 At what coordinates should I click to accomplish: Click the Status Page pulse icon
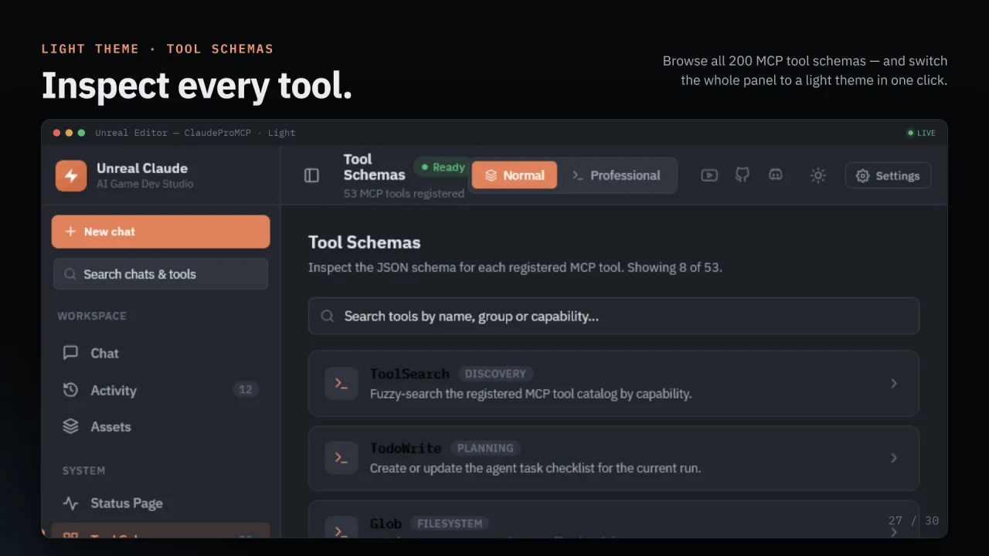(70, 503)
